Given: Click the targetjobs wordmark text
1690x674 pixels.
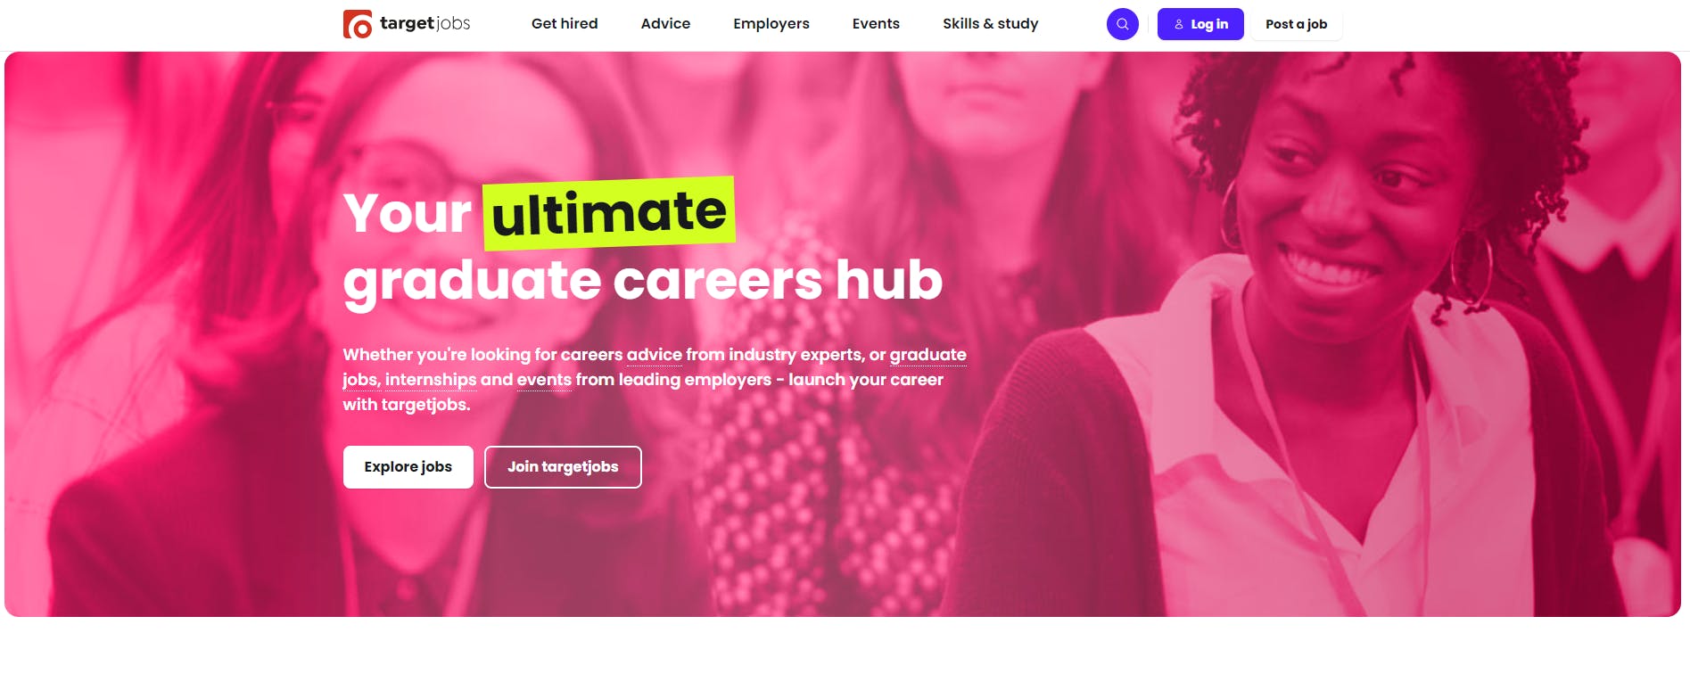Looking at the screenshot, I should [x=425, y=24].
